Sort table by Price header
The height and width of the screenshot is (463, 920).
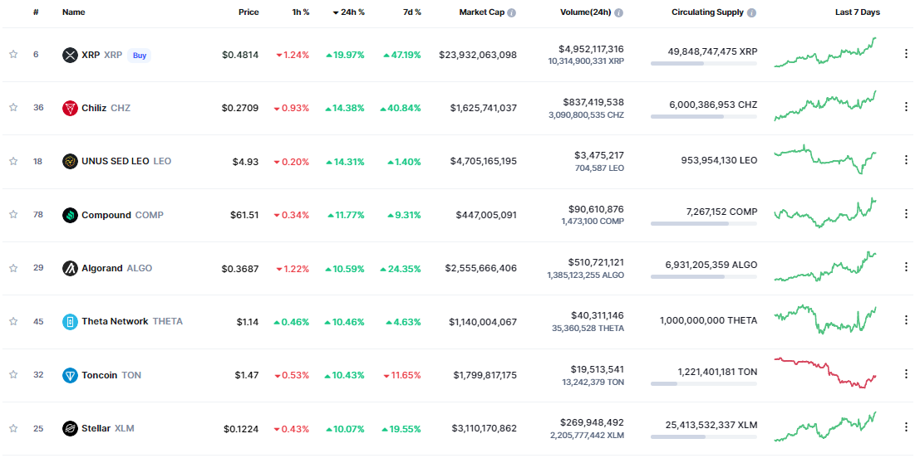click(x=248, y=12)
